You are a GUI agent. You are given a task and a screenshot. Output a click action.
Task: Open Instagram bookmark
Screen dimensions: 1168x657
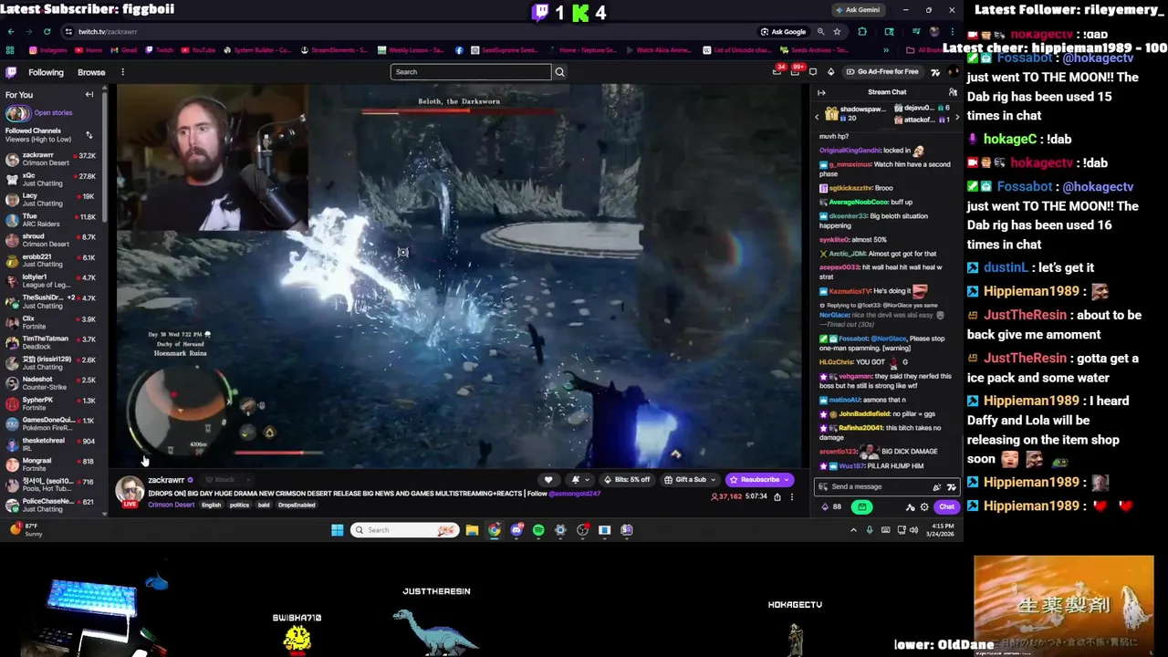48,50
